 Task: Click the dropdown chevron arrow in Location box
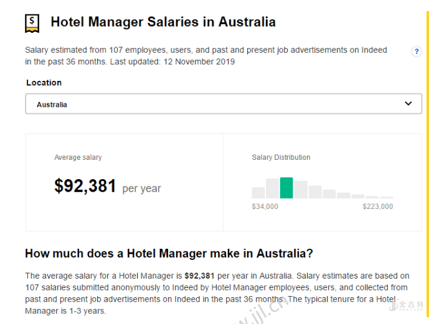pos(408,104)
